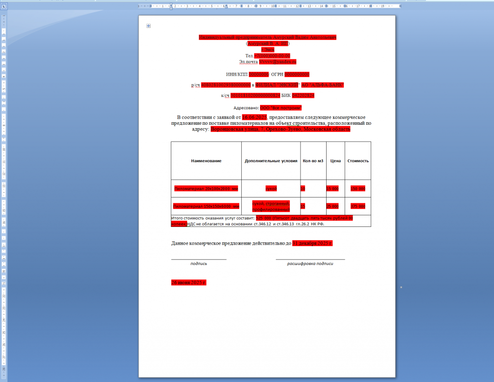Click the cost '375 000' cell
Screen dimensions: 494x382
tap(358, 206)
